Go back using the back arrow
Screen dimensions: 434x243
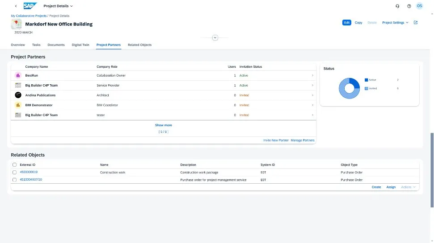tap(16, 6)
